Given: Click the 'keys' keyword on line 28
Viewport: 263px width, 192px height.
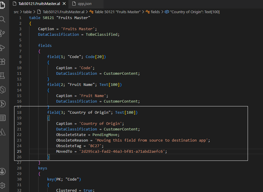Looking at the screenshot, I should (x=43, y=168).
